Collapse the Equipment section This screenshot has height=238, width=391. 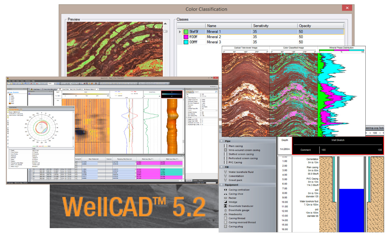(x=221, y=185)
